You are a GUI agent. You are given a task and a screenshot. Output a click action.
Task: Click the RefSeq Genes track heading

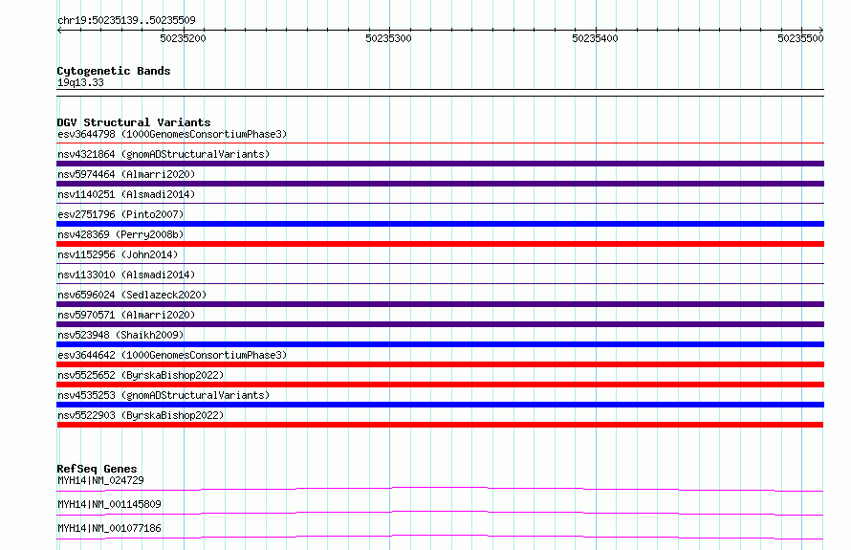(x=97, y=469)
